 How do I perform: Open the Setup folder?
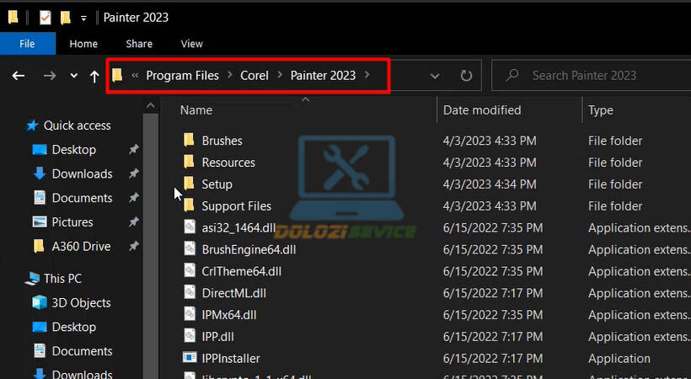[217, 184]
